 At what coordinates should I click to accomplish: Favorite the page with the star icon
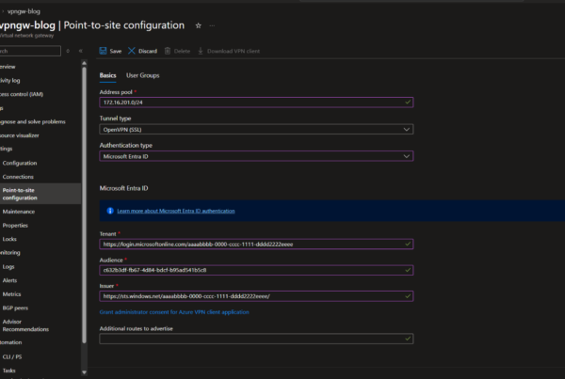point(198,25)
